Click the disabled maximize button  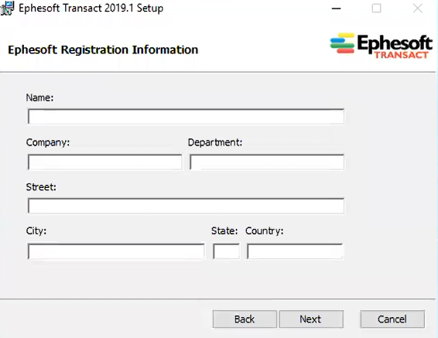pyautogui.click(x=377, y=9)
